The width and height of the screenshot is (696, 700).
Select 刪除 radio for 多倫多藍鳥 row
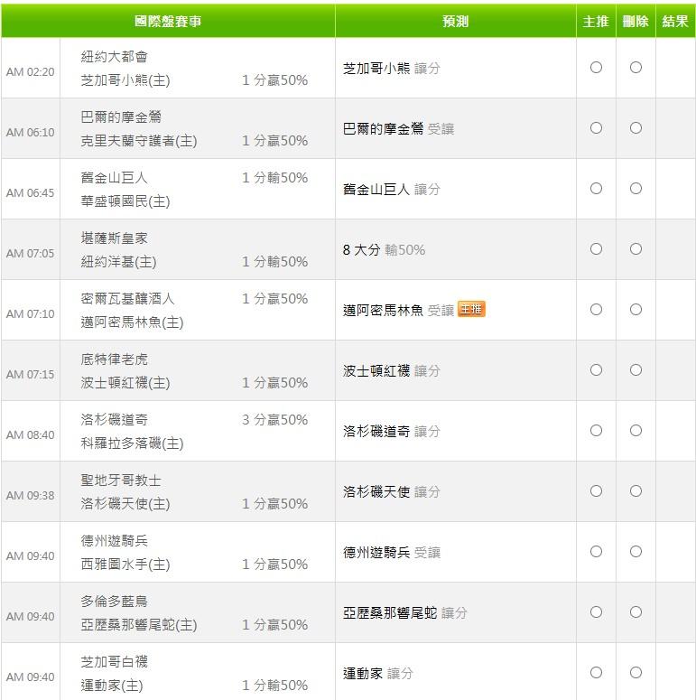click(x=636, y=612)
